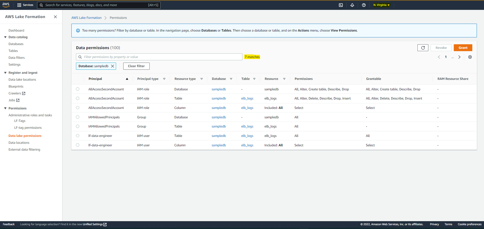Open the Privacy footer link
484x229 pixels.
[434, 224]
